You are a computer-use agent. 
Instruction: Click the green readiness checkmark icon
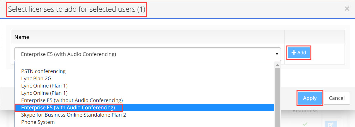pyautogui.click(x=305, y=124)
